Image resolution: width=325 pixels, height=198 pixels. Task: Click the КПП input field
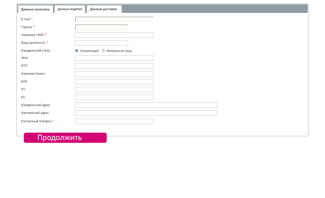[114, 66]
